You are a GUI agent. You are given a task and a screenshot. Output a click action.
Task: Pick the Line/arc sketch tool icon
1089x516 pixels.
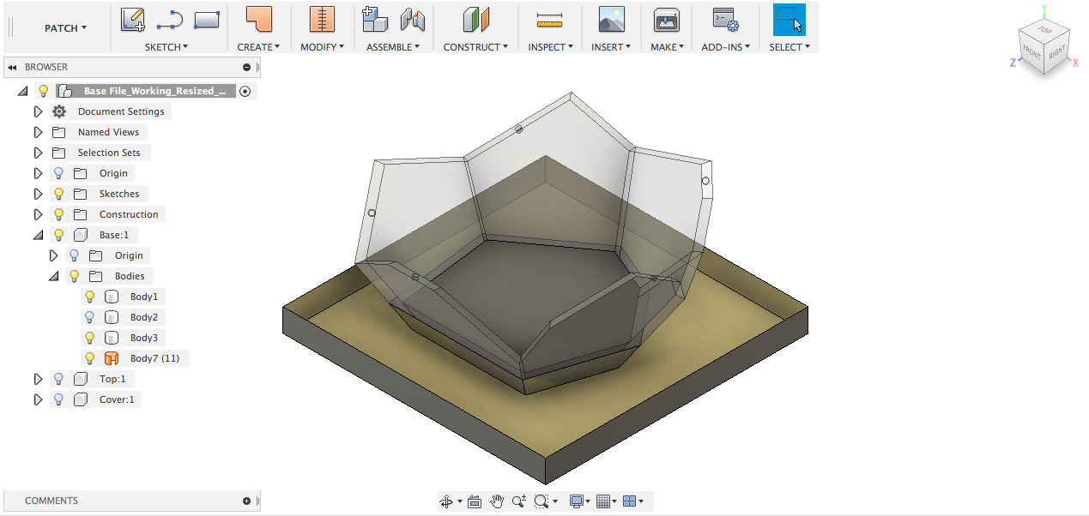tap(170, 19)
